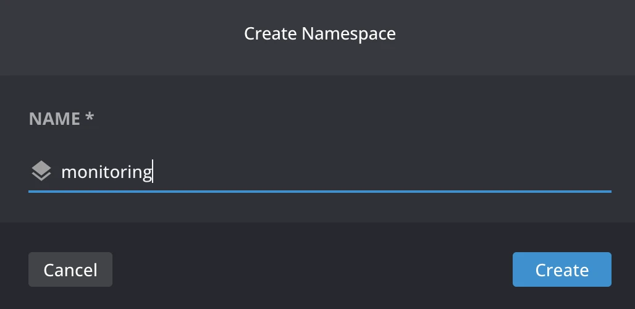The height and width of the screenshot is (309, 635).
Task: Click the "monitoring" text in the field
Action: coord(106,171)
